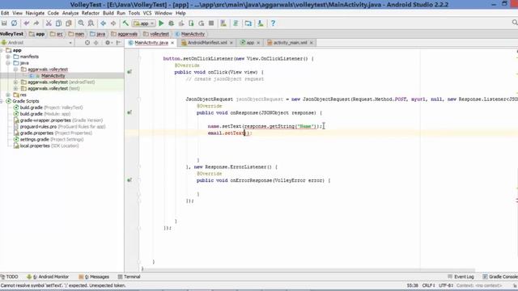
Task: Open project panel settings gear
Action: click(108, 43)
